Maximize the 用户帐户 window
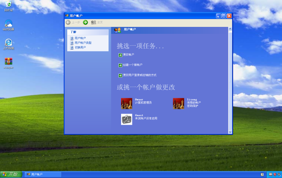The width and height of the screenshot is (282, 178). [x=224, y=16]
